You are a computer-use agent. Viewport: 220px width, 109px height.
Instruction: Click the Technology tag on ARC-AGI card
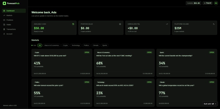coord(101,82)
